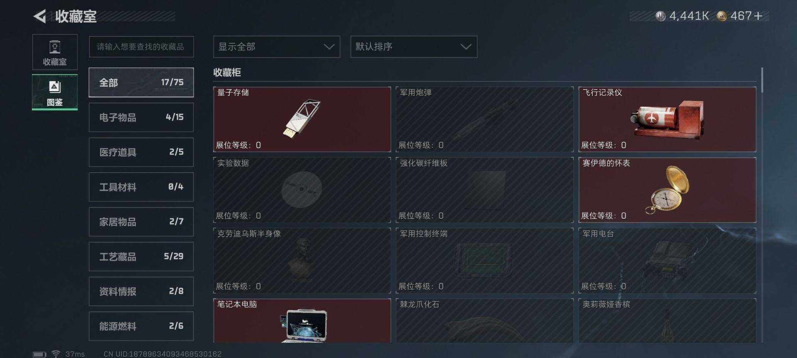
Task: Select the 赛伊德的怀表 pocket watch card
Action: pos(667,190)
